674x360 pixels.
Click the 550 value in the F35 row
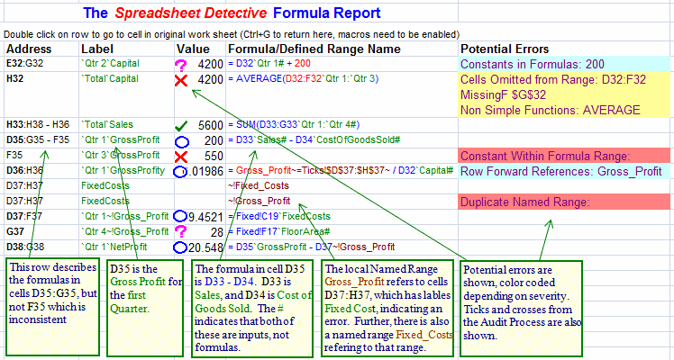(214, 157)
